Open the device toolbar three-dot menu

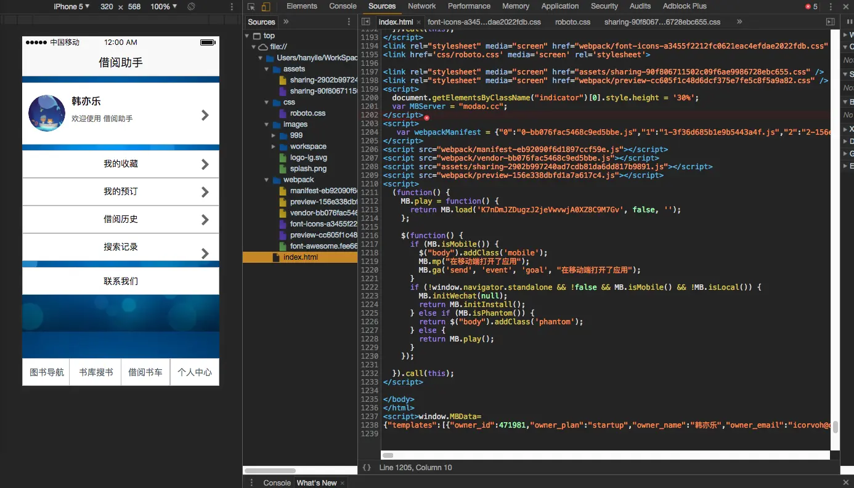point(232,7)
